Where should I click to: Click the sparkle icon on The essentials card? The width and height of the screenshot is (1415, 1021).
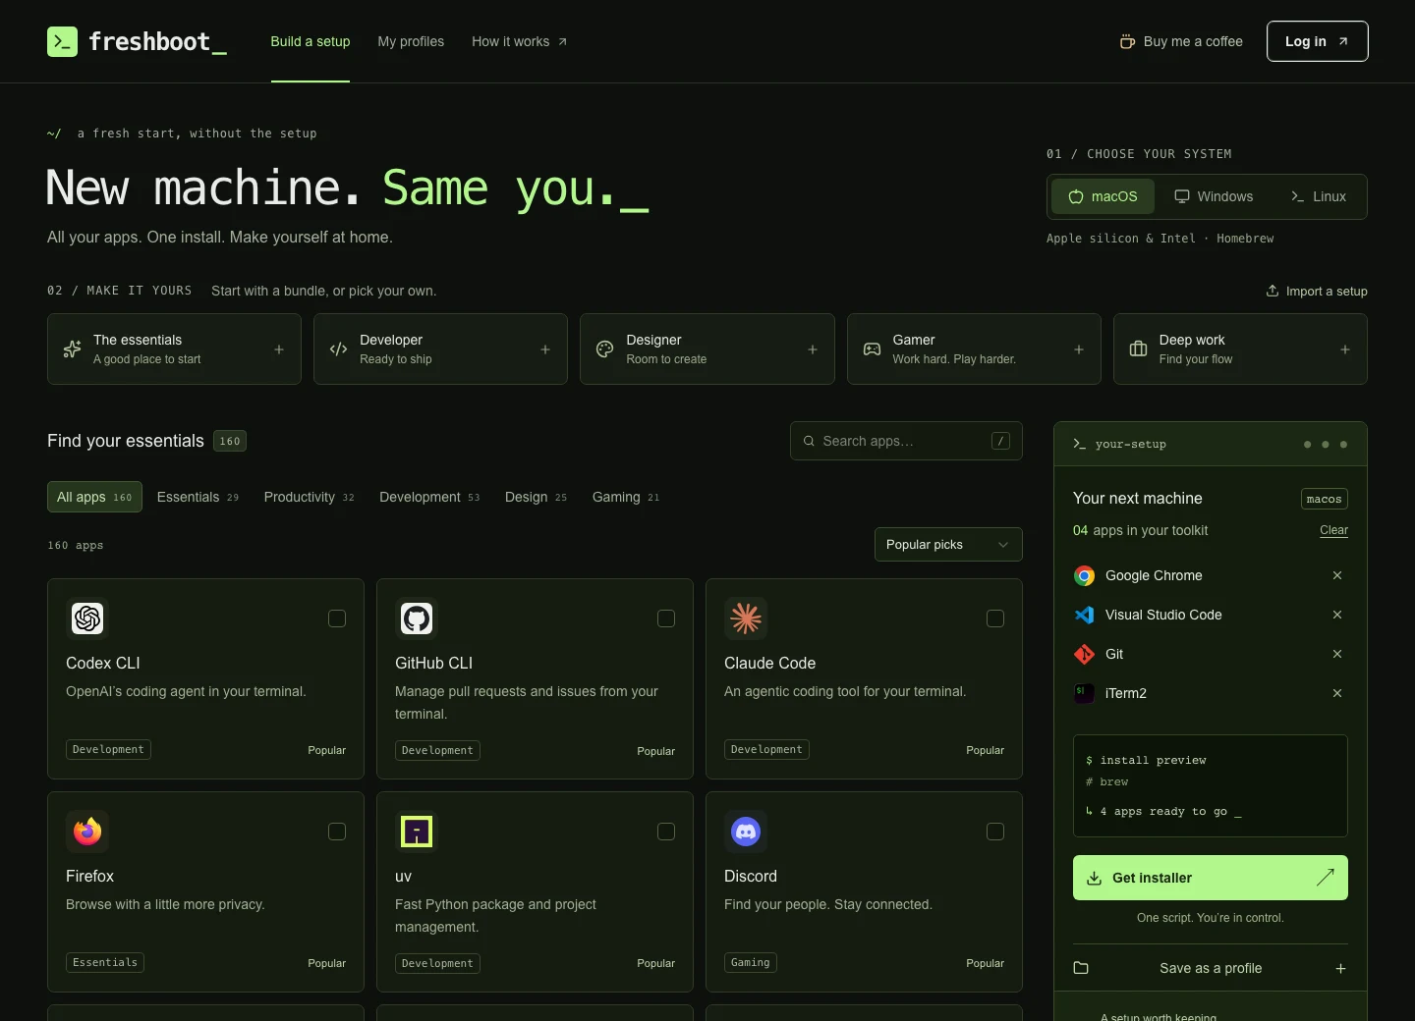pyautogui.click(x=72, y=349)
